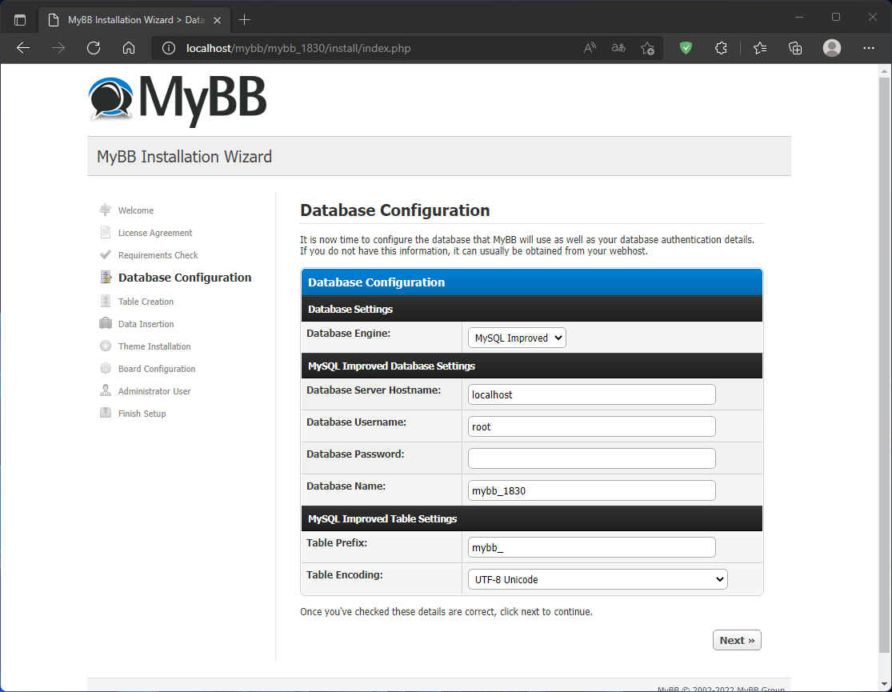The width and height of the screenshot is (892, 692).
Task: Click the Database Engine label
Action: click(x=349, y=334)
